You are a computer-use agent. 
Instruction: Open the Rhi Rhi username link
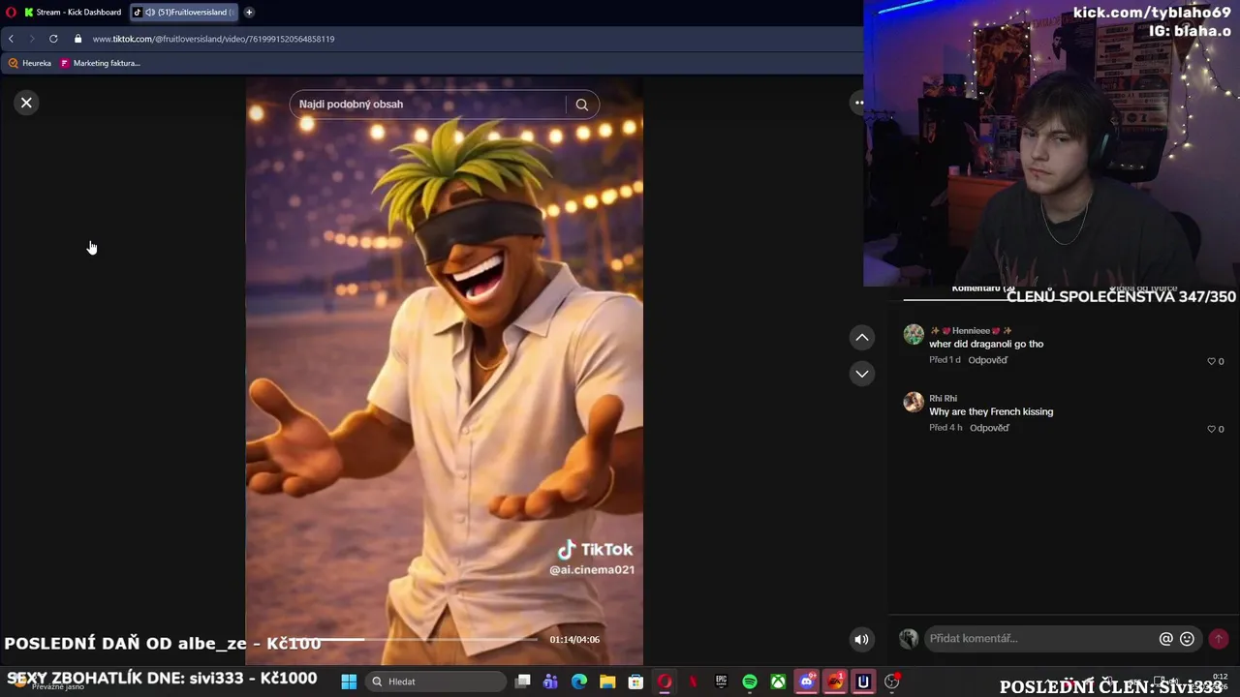tap(943, 398)
